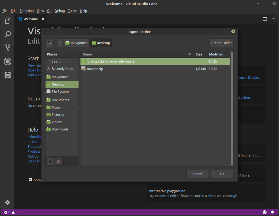Open the Product link under Help
Image resolution: width=279 pixels, height=216 pixels.
(34, 152)
